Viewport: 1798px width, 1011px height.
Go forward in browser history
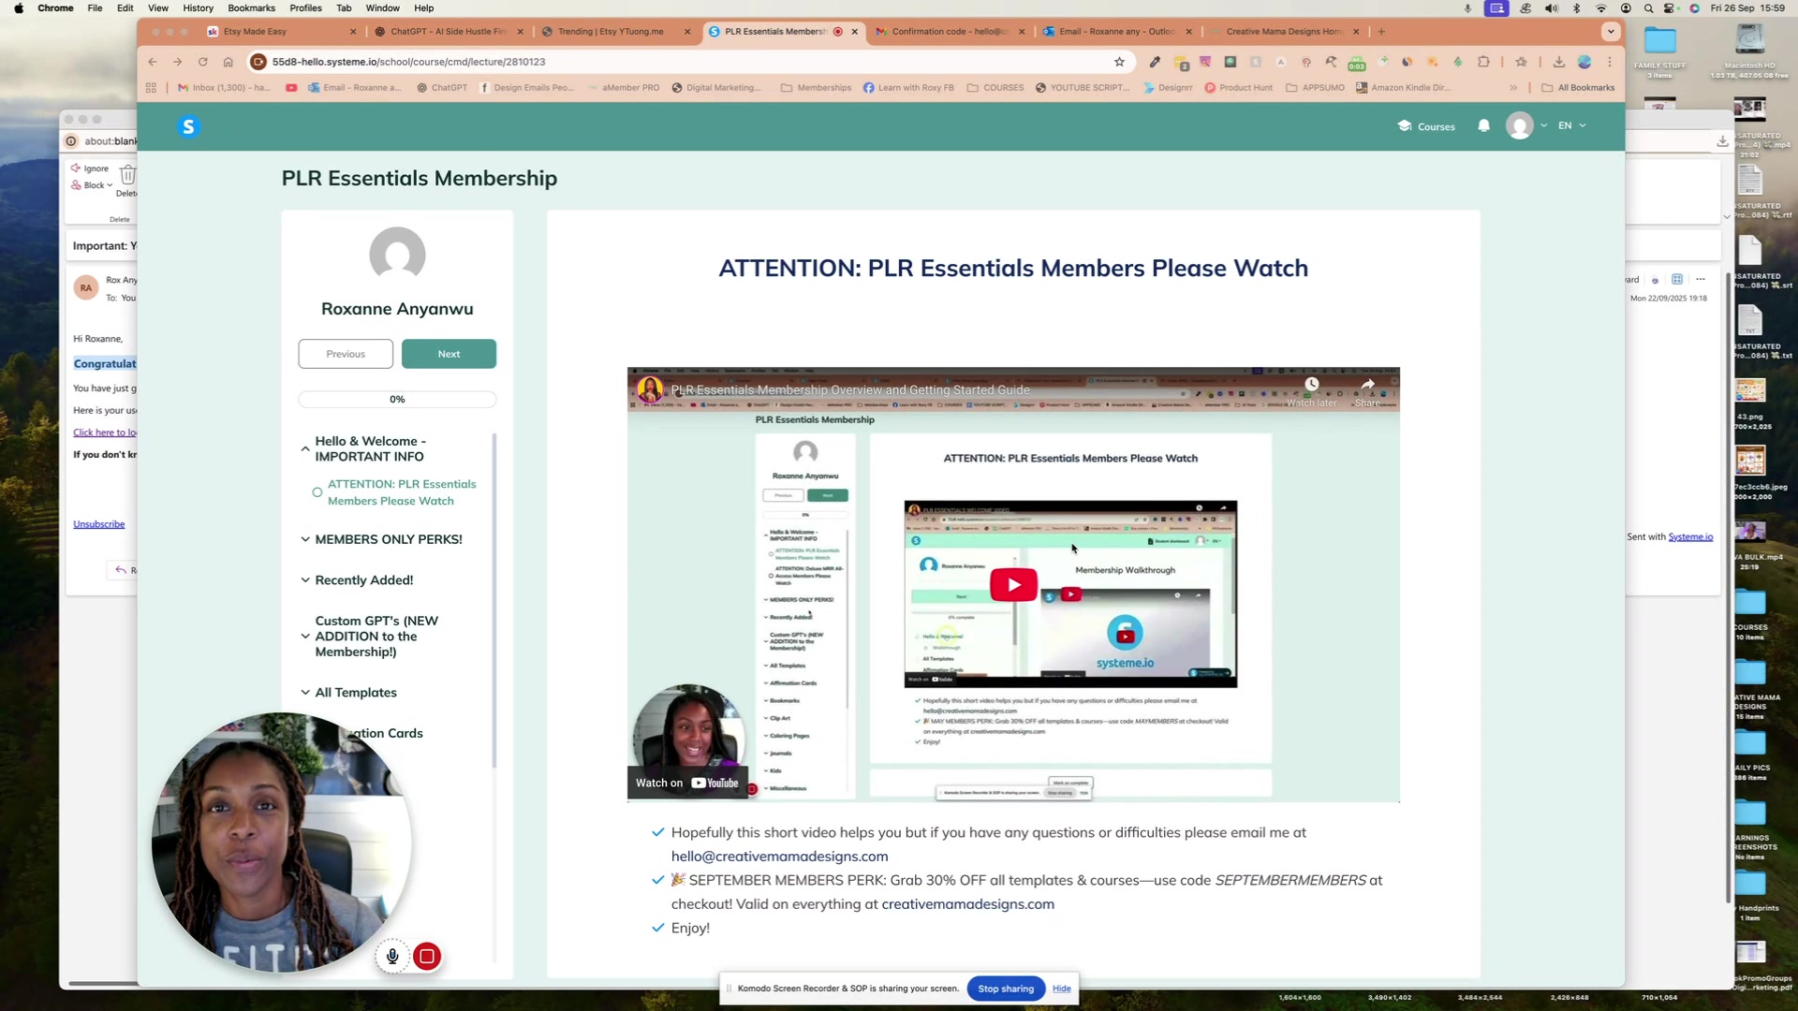178,62
